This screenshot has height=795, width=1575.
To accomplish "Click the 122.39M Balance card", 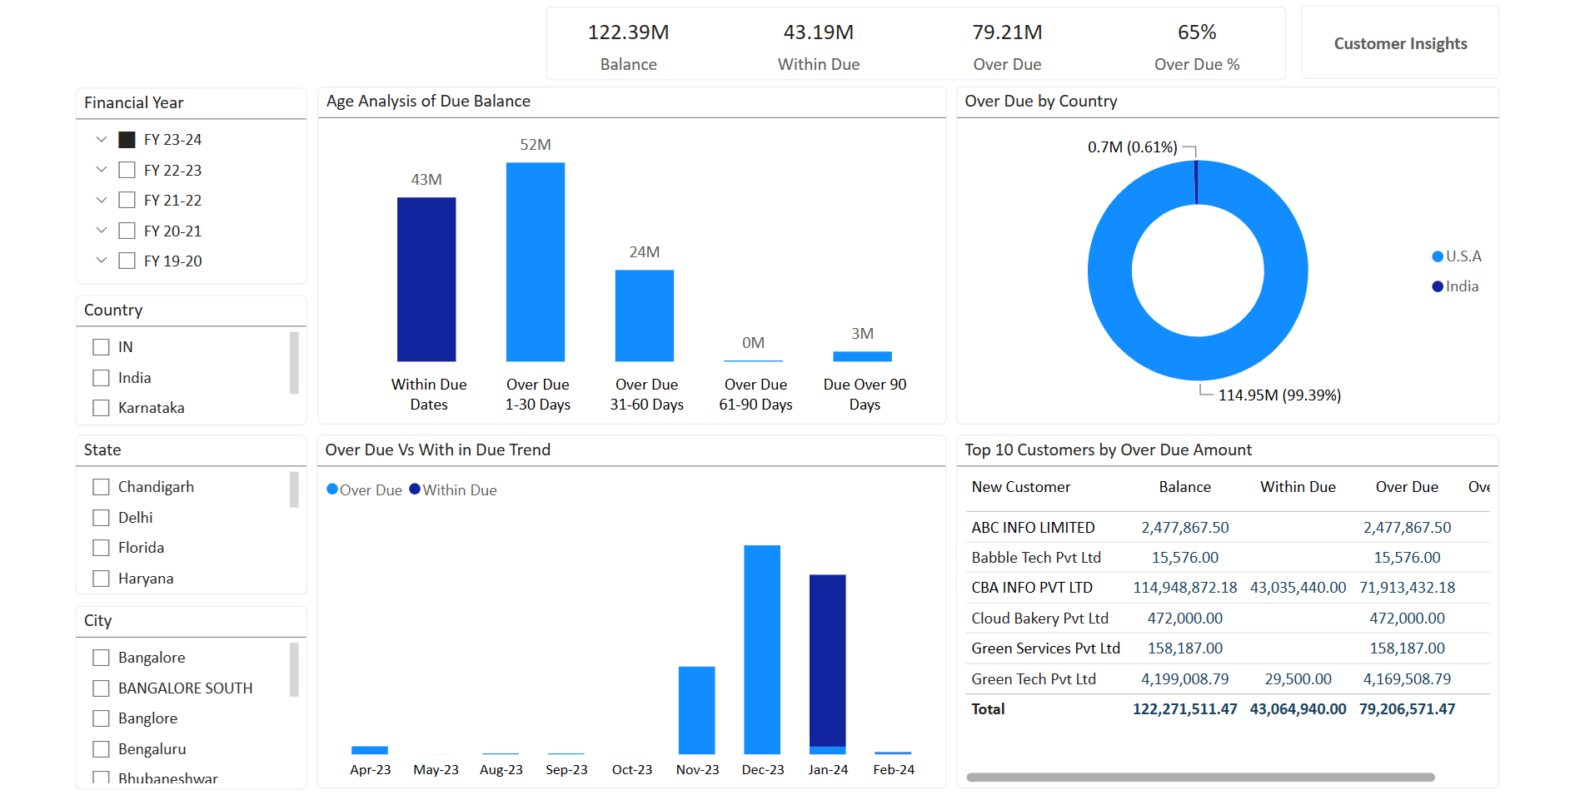I will tap(629, 47).
